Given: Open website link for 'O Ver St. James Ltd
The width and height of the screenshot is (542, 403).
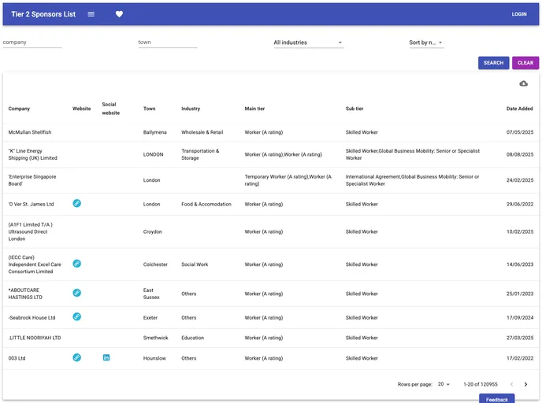Looking at the screenshot, I should (x=76, y=203).
